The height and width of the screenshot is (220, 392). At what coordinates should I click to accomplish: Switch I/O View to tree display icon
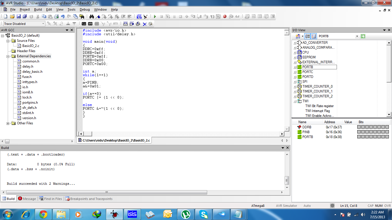(x=308, y=36)
